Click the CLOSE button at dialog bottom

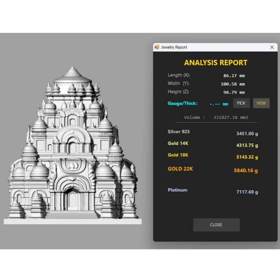point(216,225)
